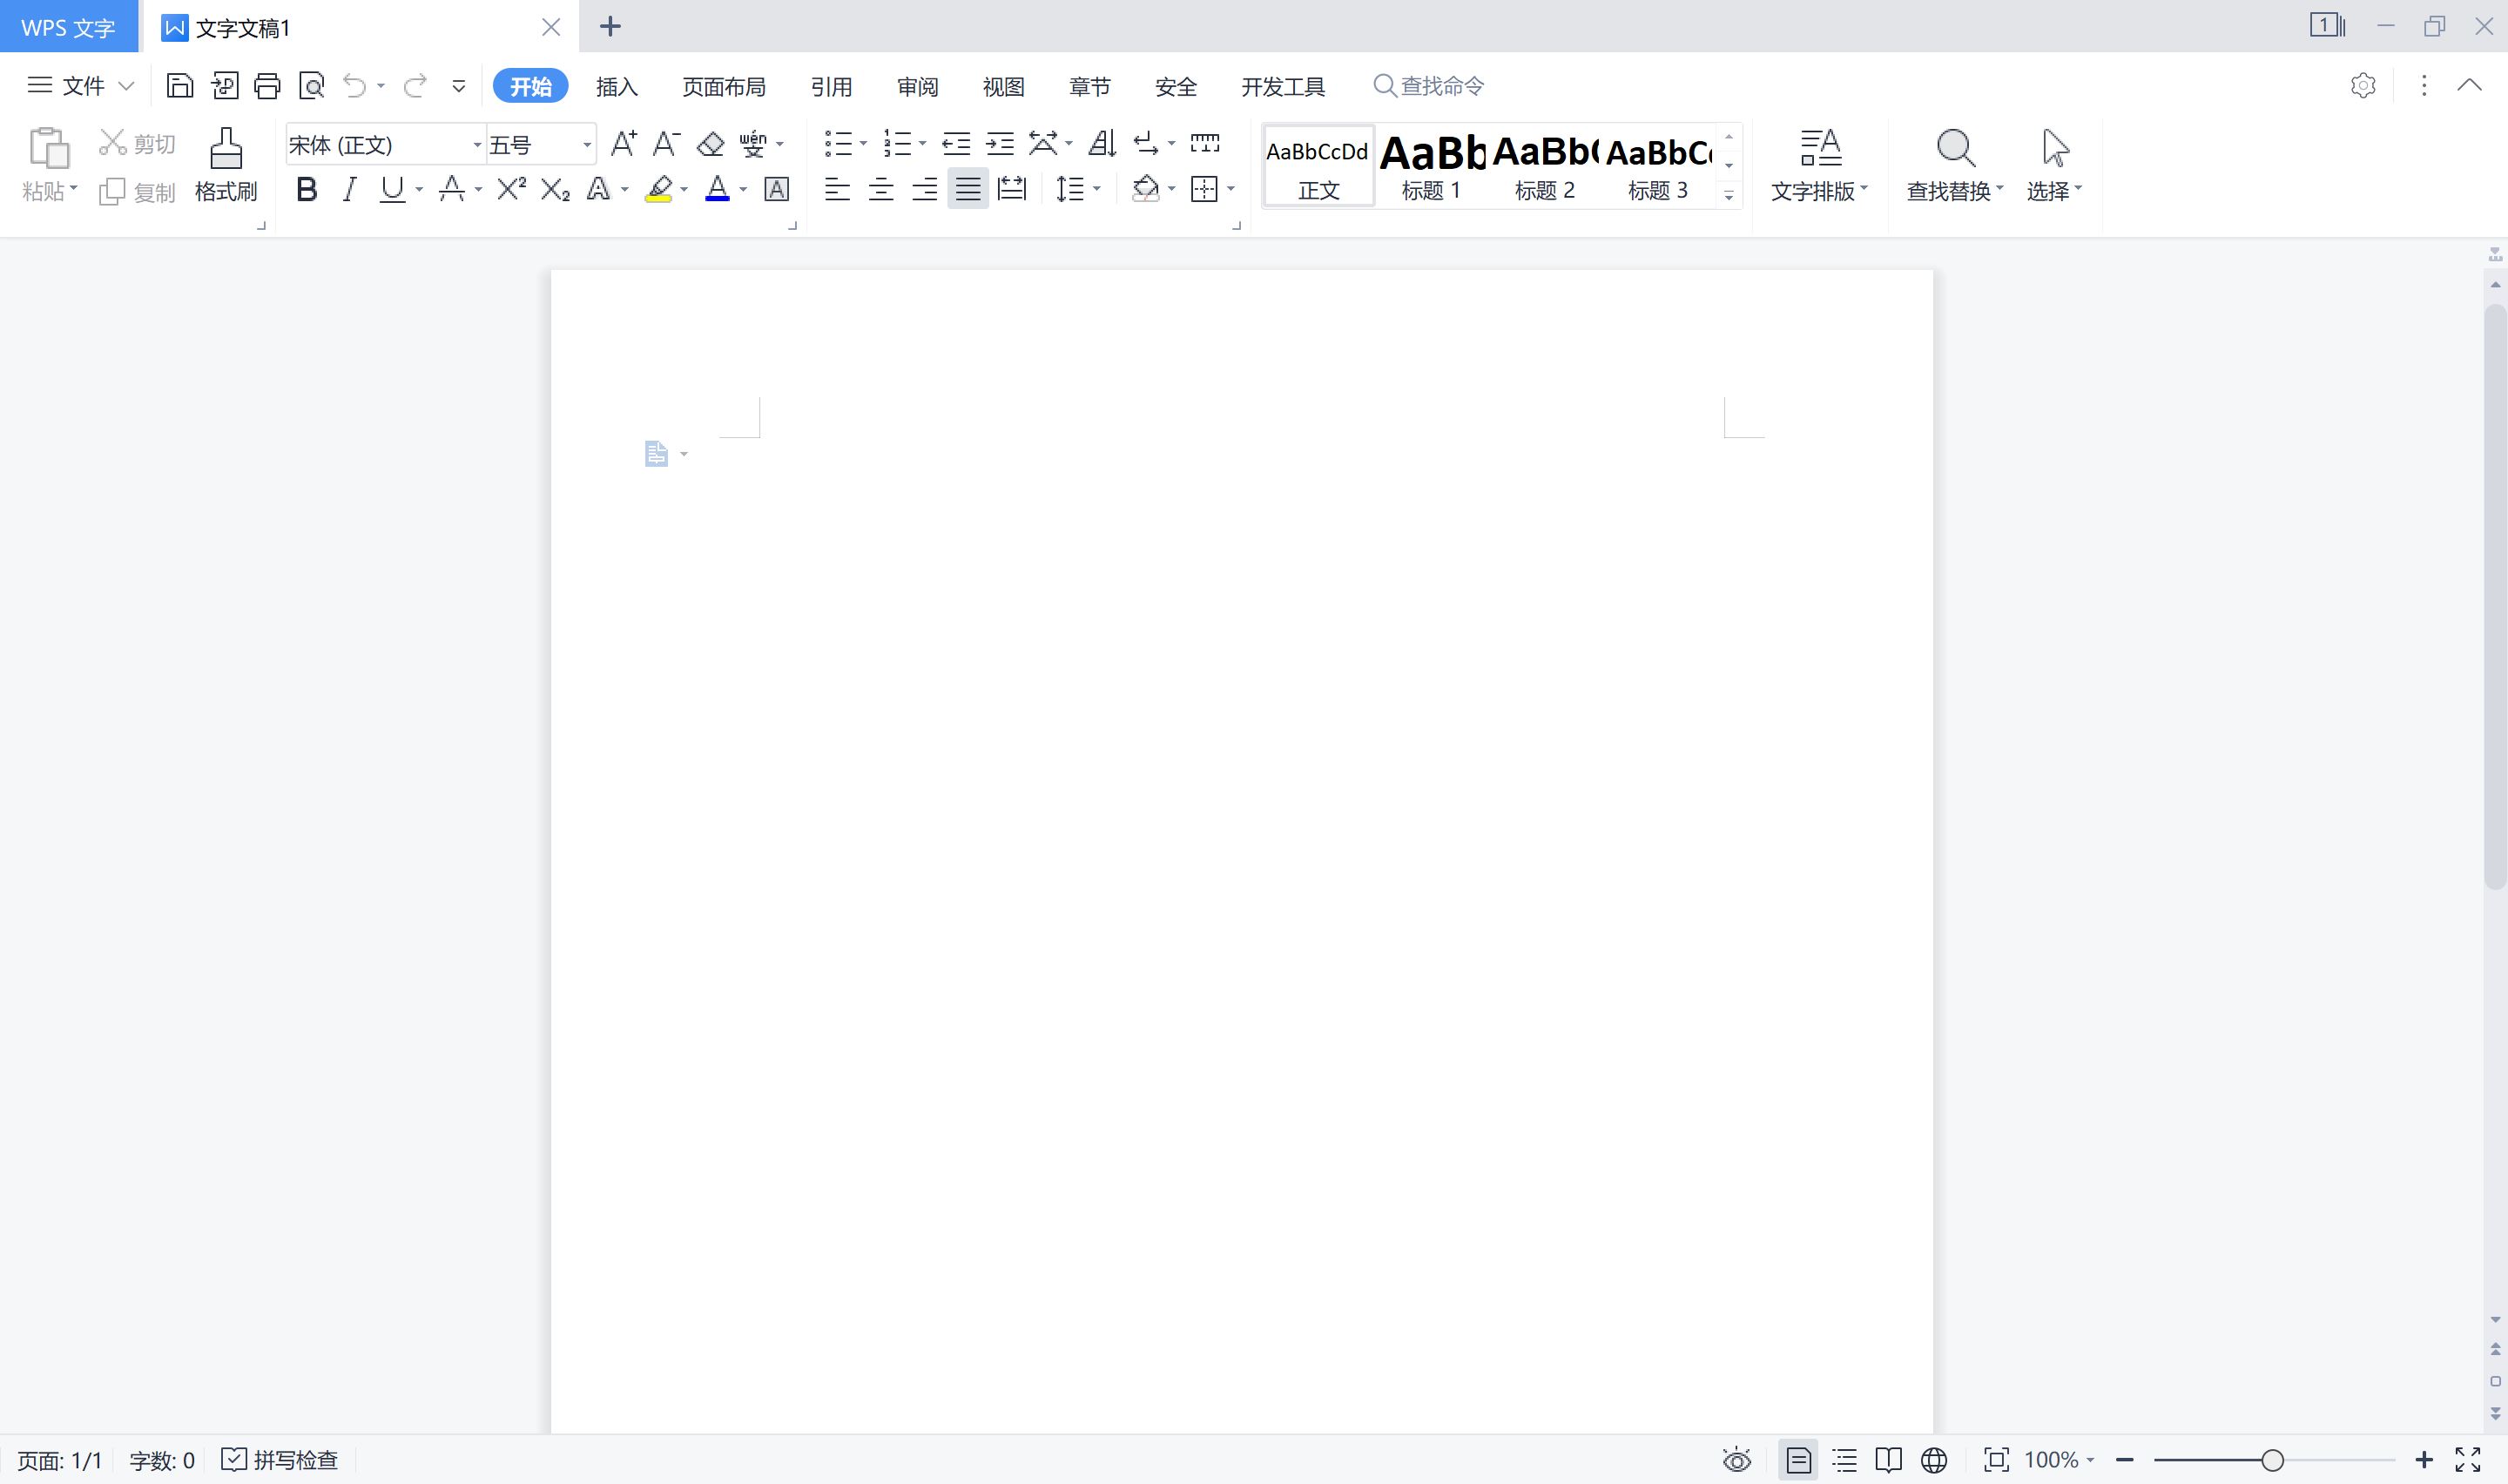Switch to Web layout globe icon
The image size is (2508, 1484).
click(1934, 1460)
